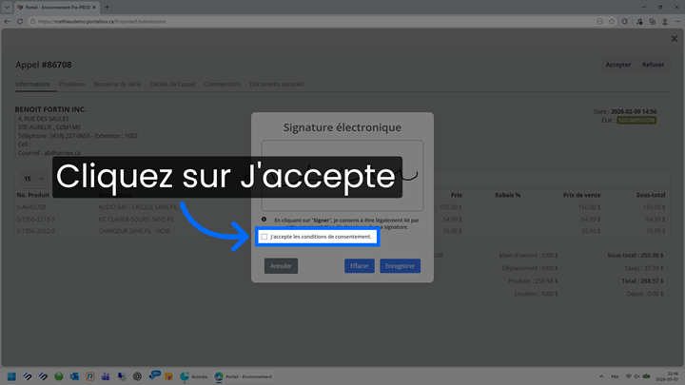Click the SOUMISSION status badge

636,120
